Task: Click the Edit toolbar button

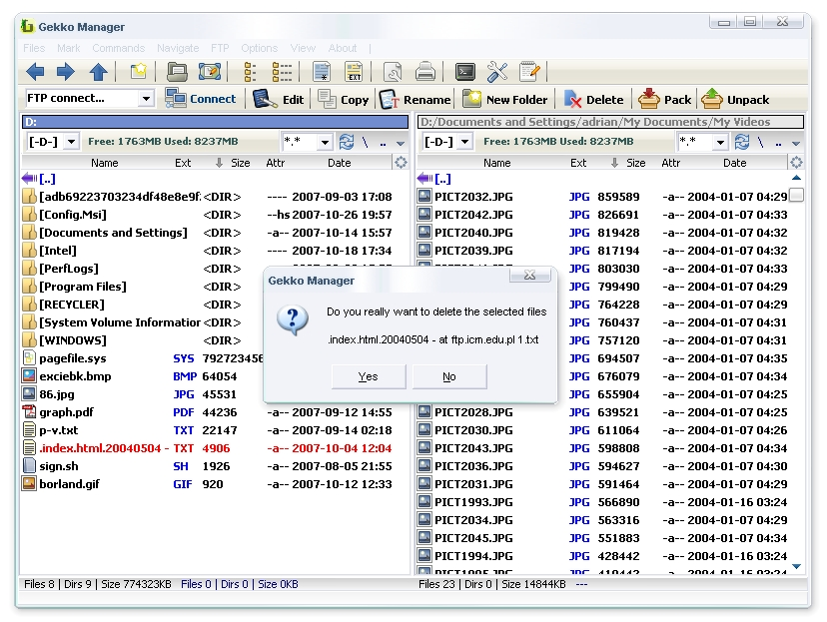Action: point(279,99)
